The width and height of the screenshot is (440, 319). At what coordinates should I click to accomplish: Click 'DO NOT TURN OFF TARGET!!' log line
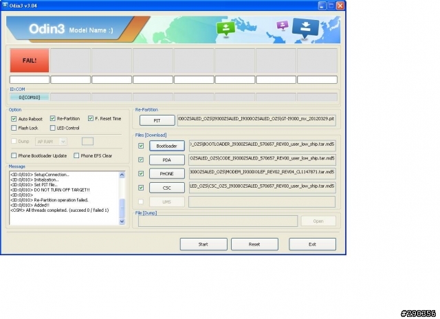pos(50,190)
